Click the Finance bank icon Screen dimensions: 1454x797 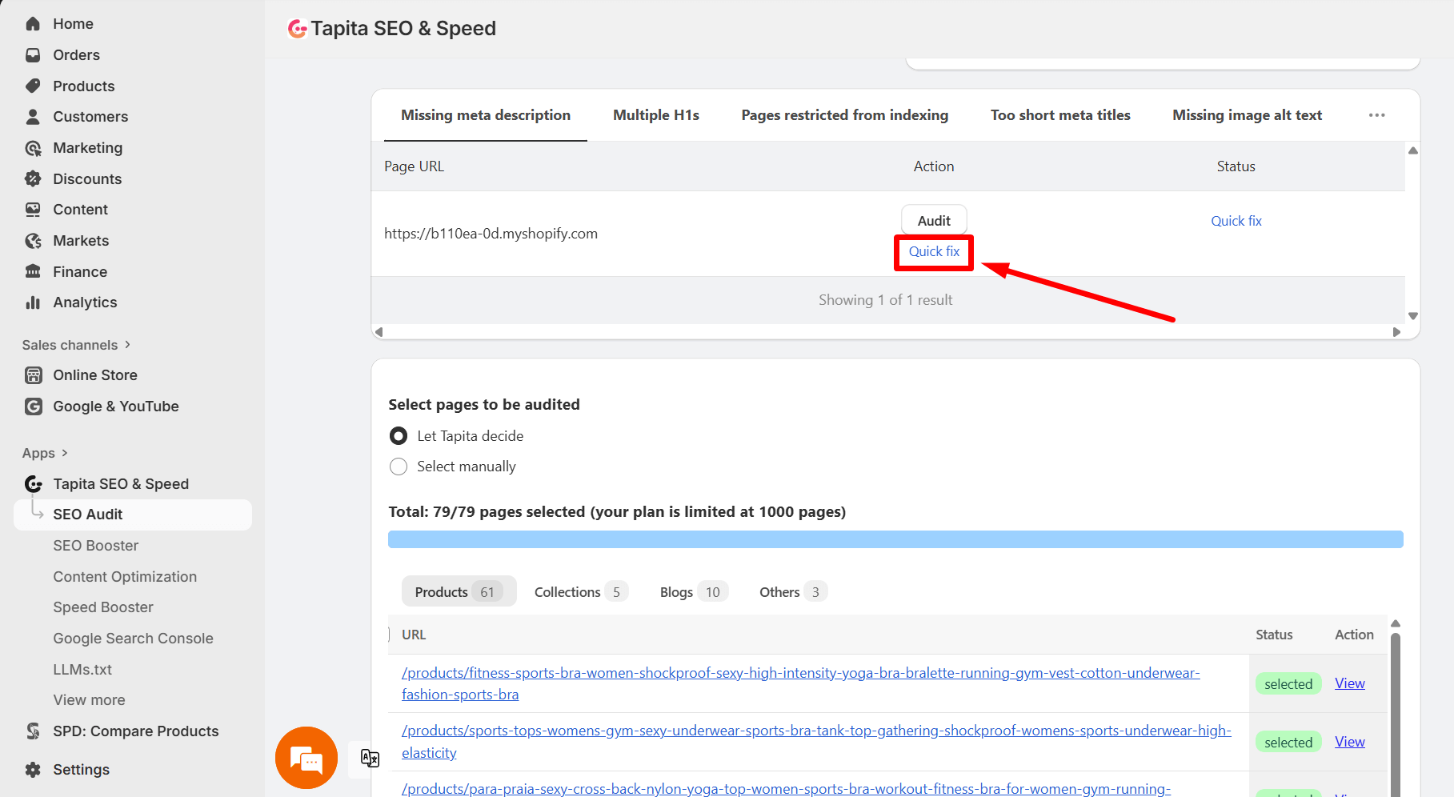(x=33, y=271)
